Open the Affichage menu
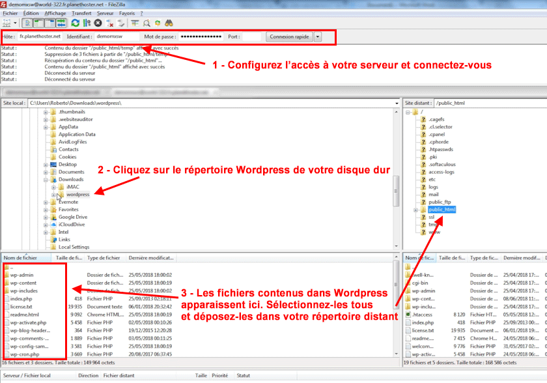 tap(55, 13)
